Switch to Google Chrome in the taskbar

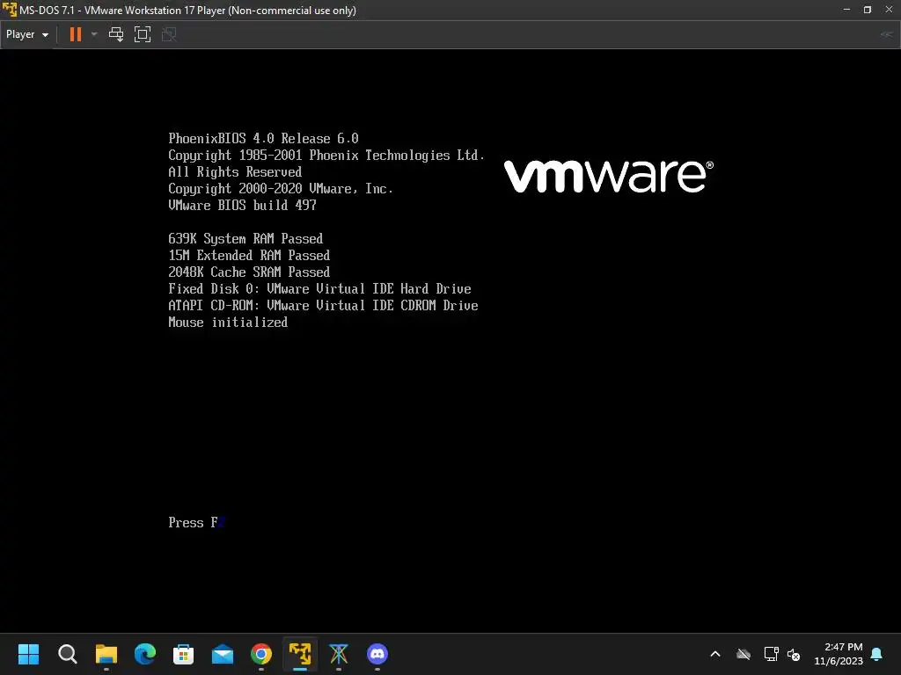261,654
